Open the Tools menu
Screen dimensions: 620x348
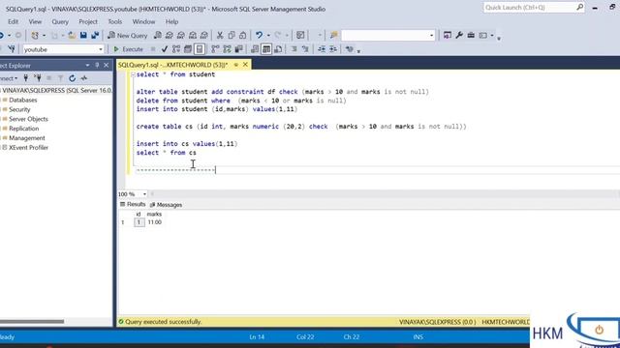(114, 21)
